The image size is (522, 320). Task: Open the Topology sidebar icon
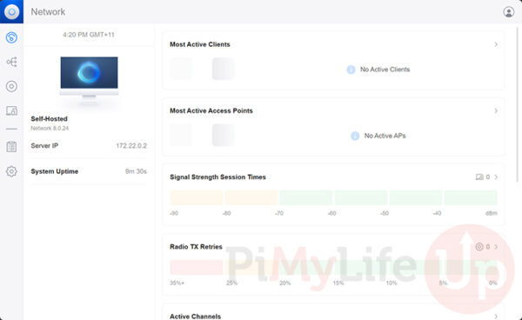11,62
